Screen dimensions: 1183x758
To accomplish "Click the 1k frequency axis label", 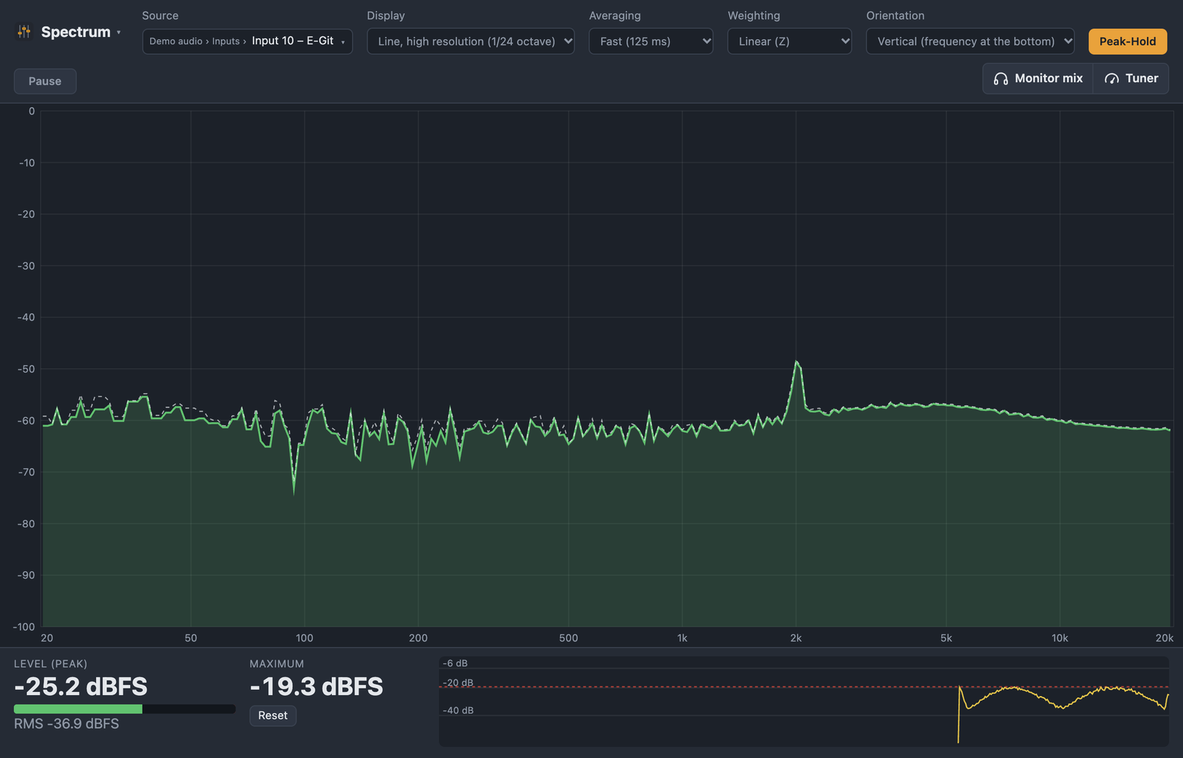I will [682, 638].
